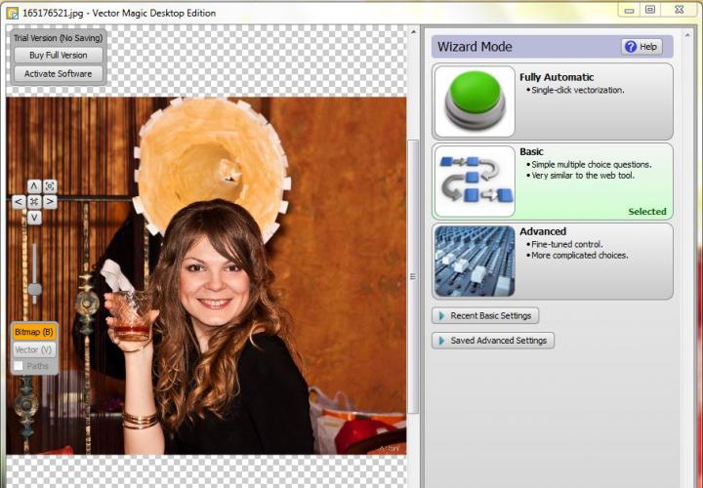Expand Saved Advanced Settings
The height and width of the screenshot is (488, 703).
click(x=493, y=341)
